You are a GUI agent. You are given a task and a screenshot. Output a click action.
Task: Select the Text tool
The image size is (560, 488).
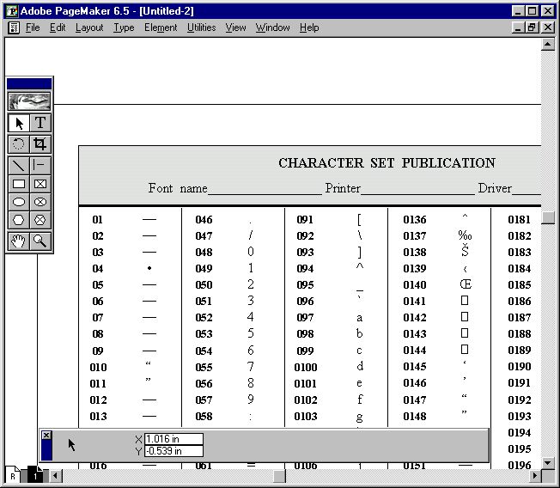40,123
